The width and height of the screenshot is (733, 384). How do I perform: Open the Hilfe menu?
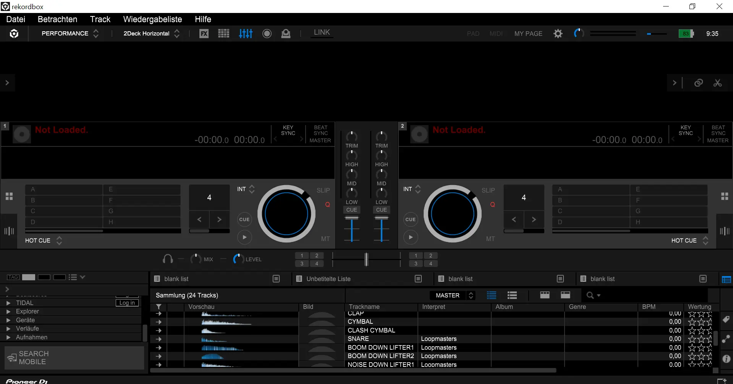(x=203, y=19)
